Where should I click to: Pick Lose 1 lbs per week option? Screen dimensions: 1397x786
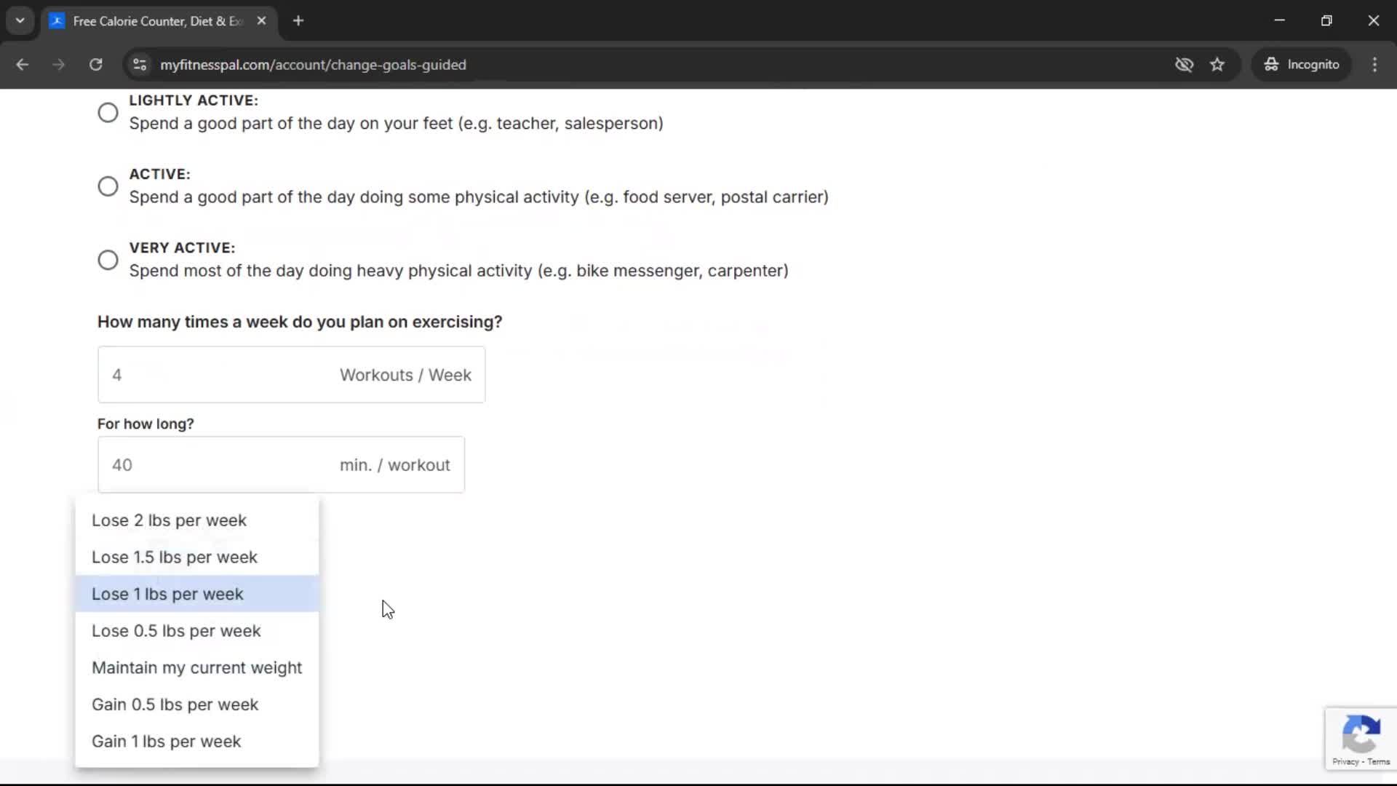click(197, 594)
